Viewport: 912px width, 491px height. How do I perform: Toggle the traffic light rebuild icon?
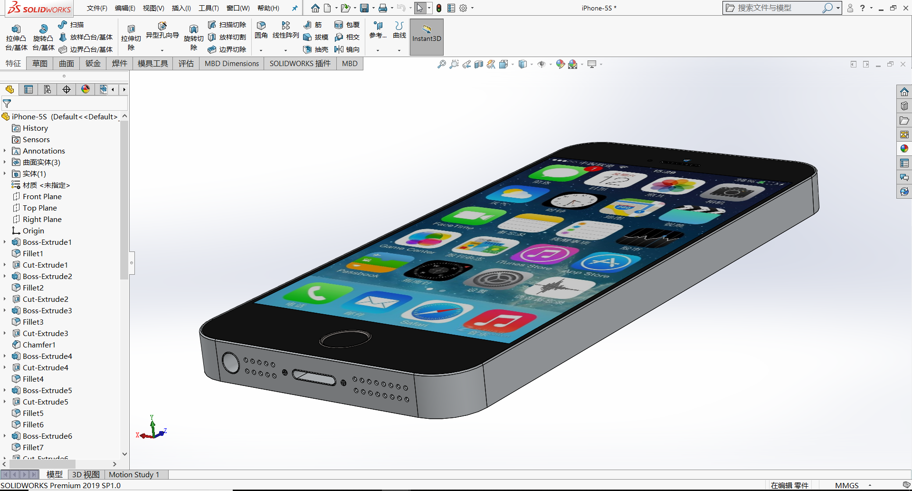pyautogui.click(x=439, y=8)
